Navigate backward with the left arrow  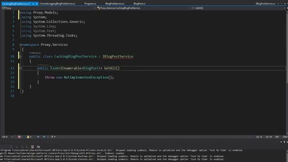click(38, 137)
